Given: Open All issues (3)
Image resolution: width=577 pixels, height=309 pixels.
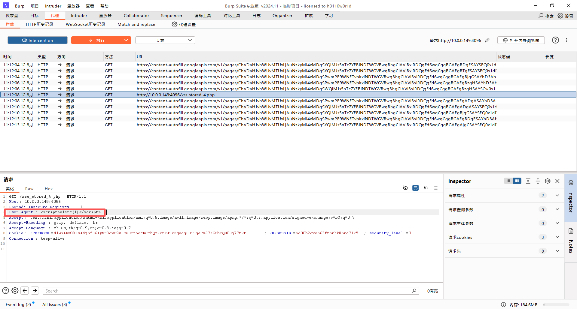Looking at the screenshot, I should coord(55,304).
